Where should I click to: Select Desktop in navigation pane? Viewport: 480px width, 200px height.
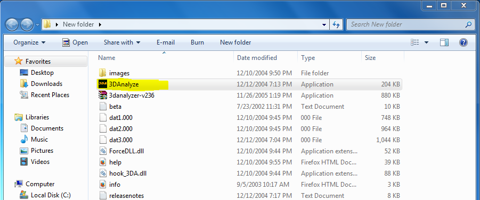pos(42,73)
